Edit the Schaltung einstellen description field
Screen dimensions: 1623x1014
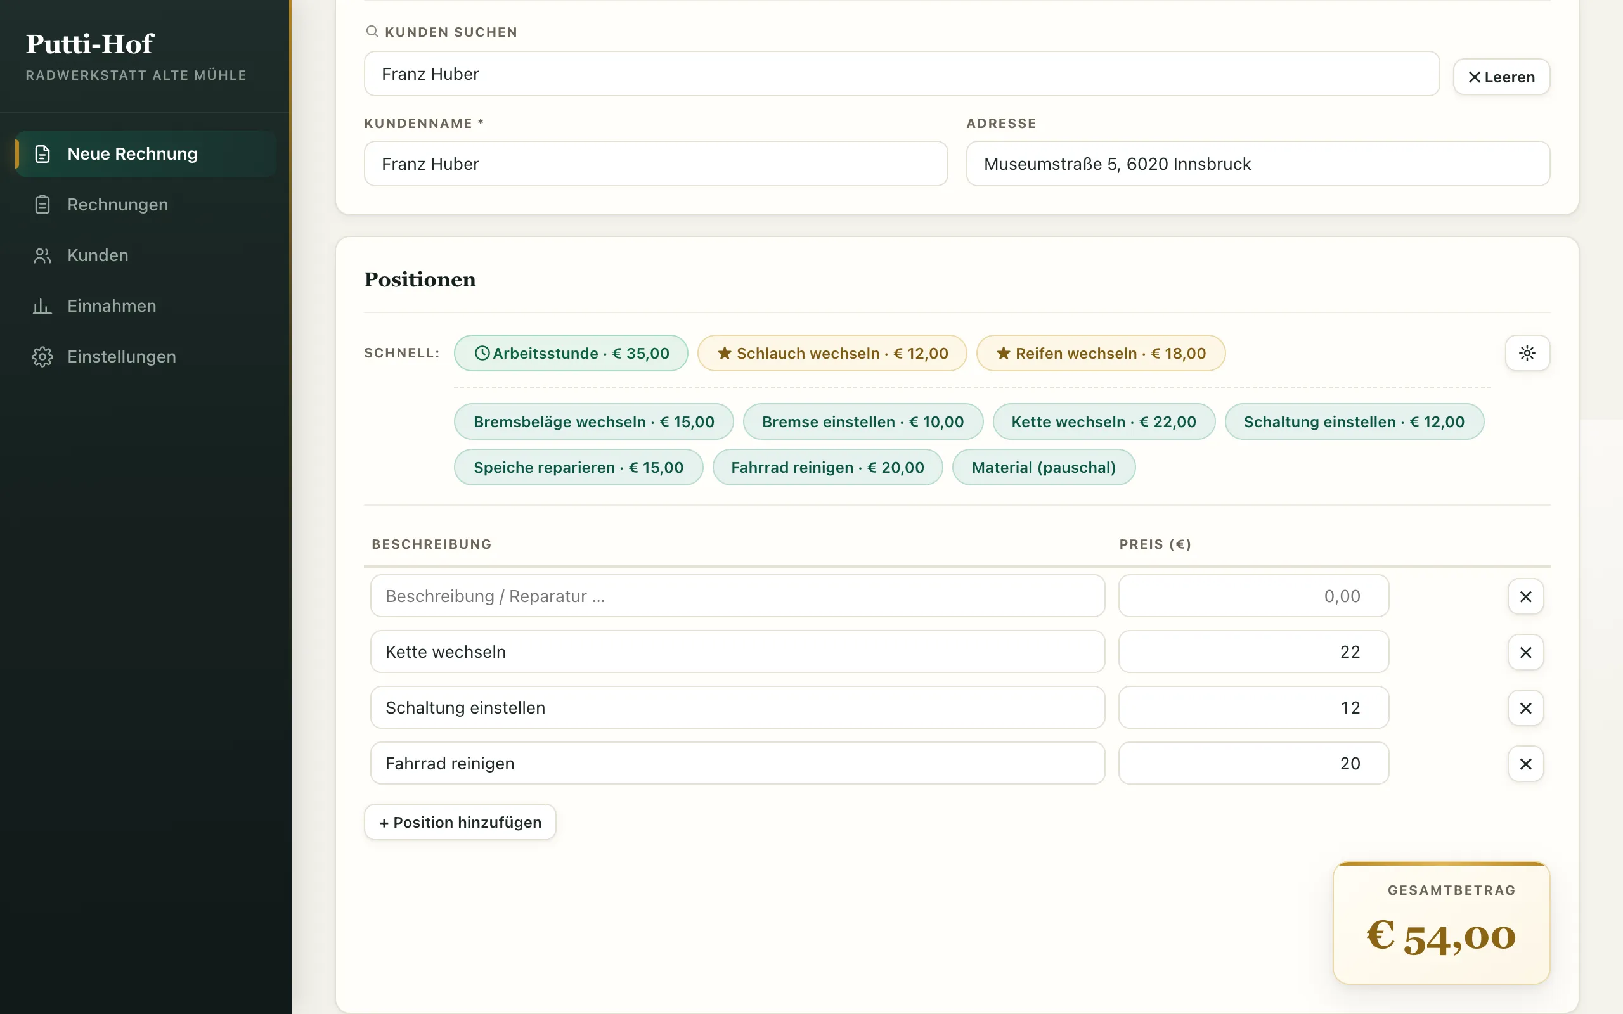737,707
